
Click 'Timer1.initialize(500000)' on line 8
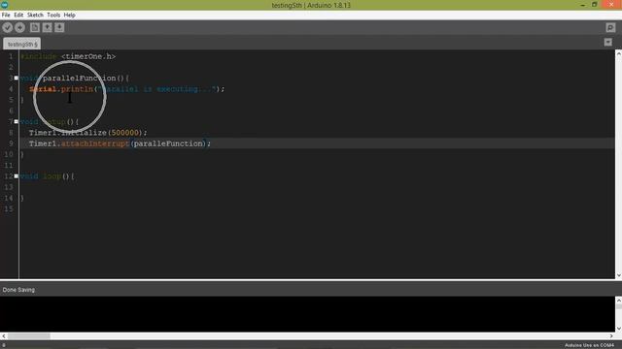pos(86,133)
